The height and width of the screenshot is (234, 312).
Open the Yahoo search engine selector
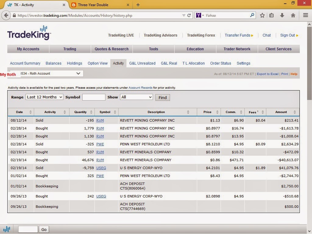click(x=200, y=15)
